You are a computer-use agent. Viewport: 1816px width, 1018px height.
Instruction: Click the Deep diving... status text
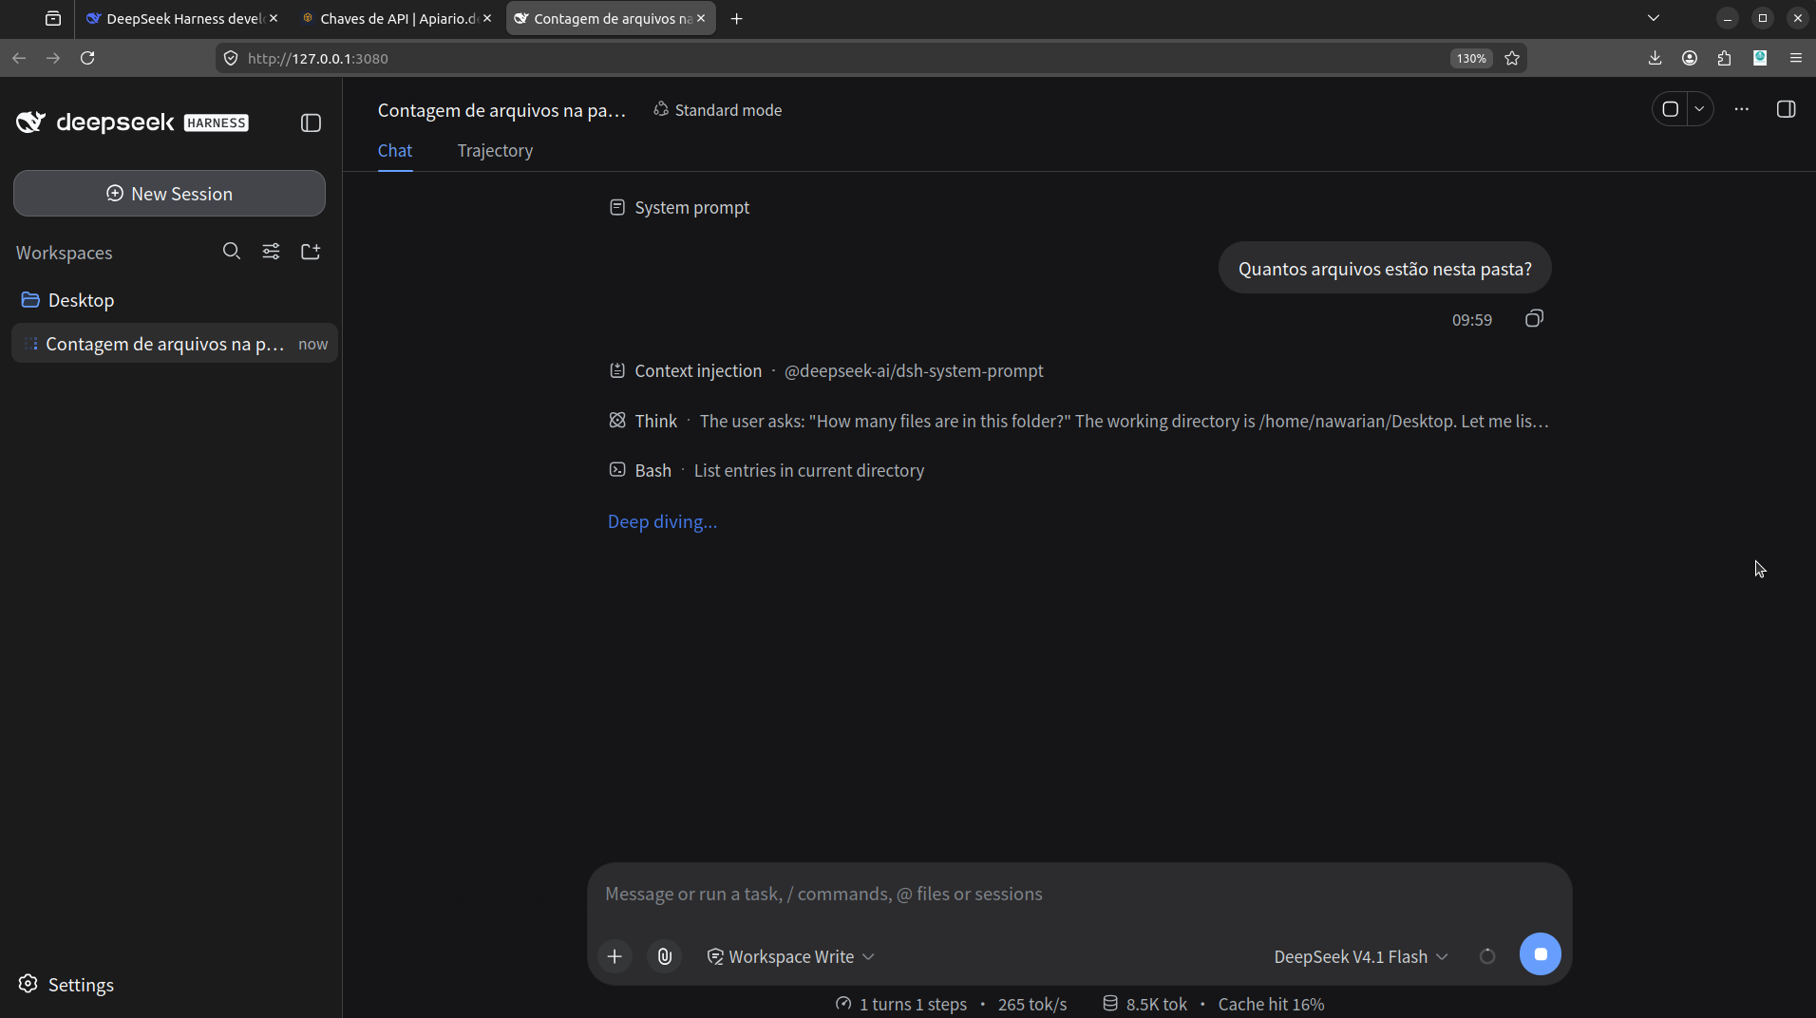(x=663, y=522)
